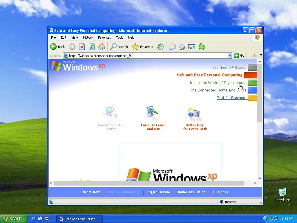Click the Windows flag throbber icon
This screenshot has height=223, width=297.
[x=257, y=37]
